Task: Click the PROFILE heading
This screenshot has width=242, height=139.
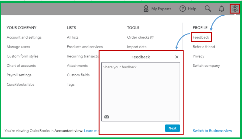Action: pyautogui.click(x=200, y=28)
